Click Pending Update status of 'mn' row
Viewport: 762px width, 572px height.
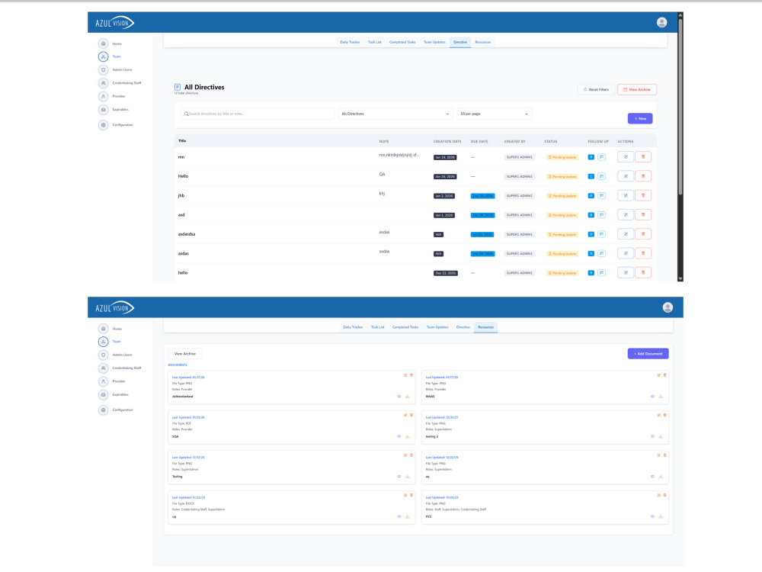pyautogui.click(x=562, y=157)
